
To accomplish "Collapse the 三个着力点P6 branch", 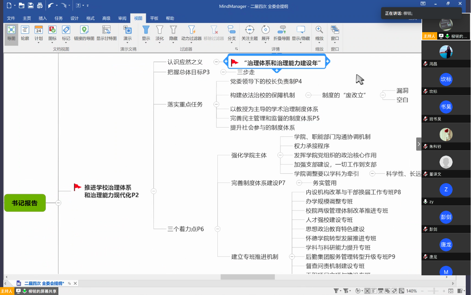I will 217,229.
